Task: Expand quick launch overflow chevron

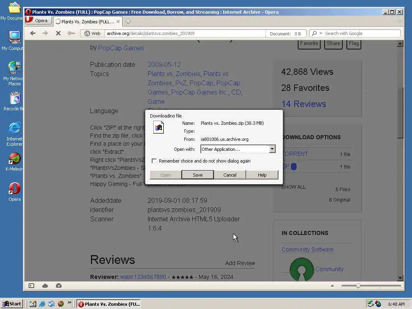Action: 69,303
